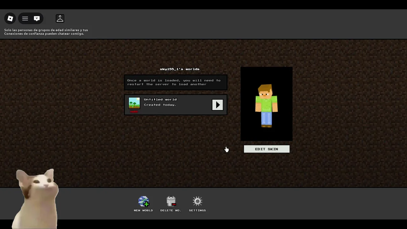Click the 'Untitled world' name text
The height and width of the screenshot is (229, 407).
click(x=160, y=99)
